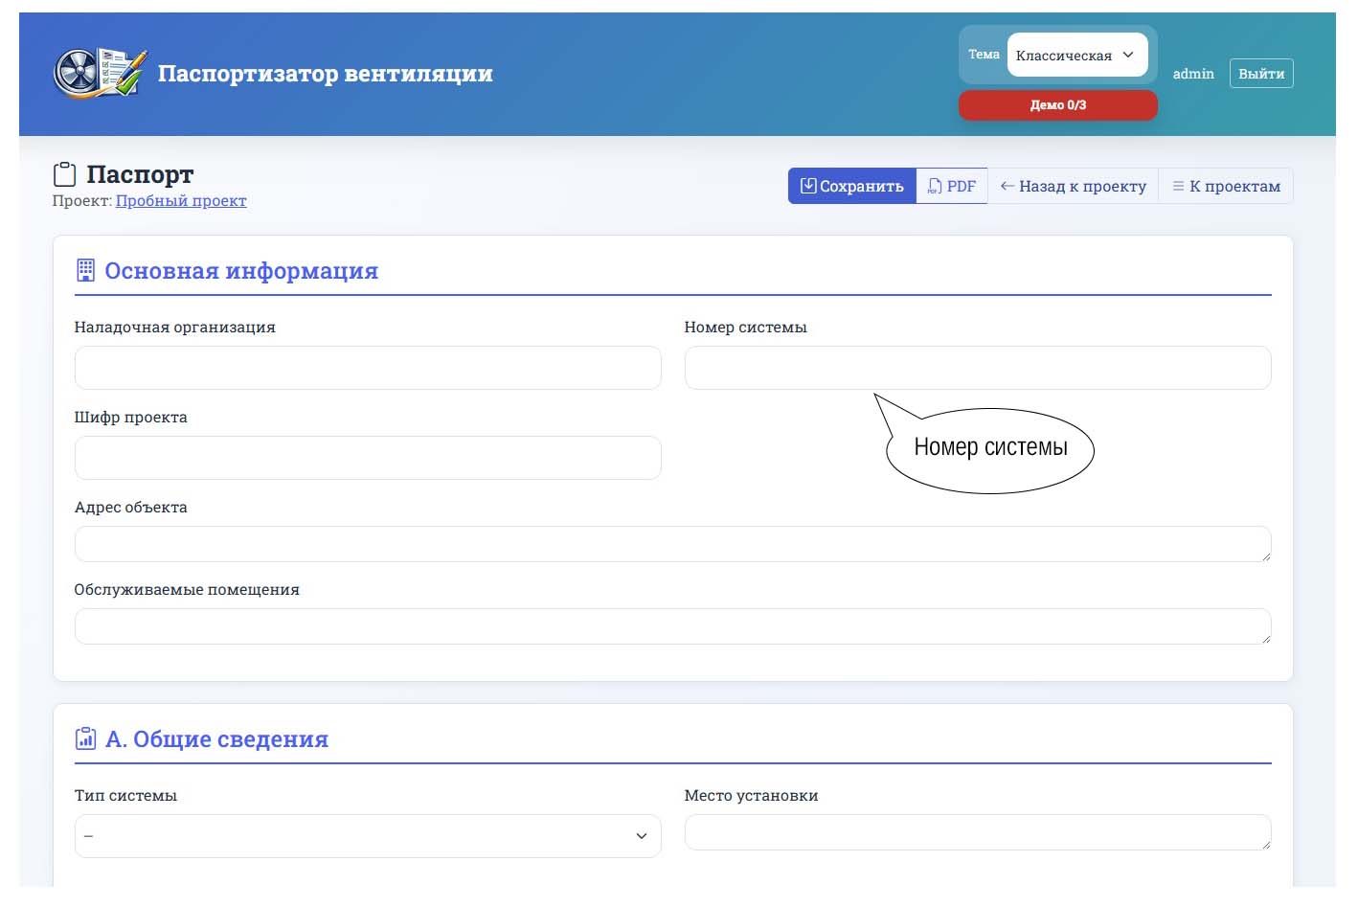1358x907 pixels.
Task: Click the Место установки label
Action: (x=751, y=796)
